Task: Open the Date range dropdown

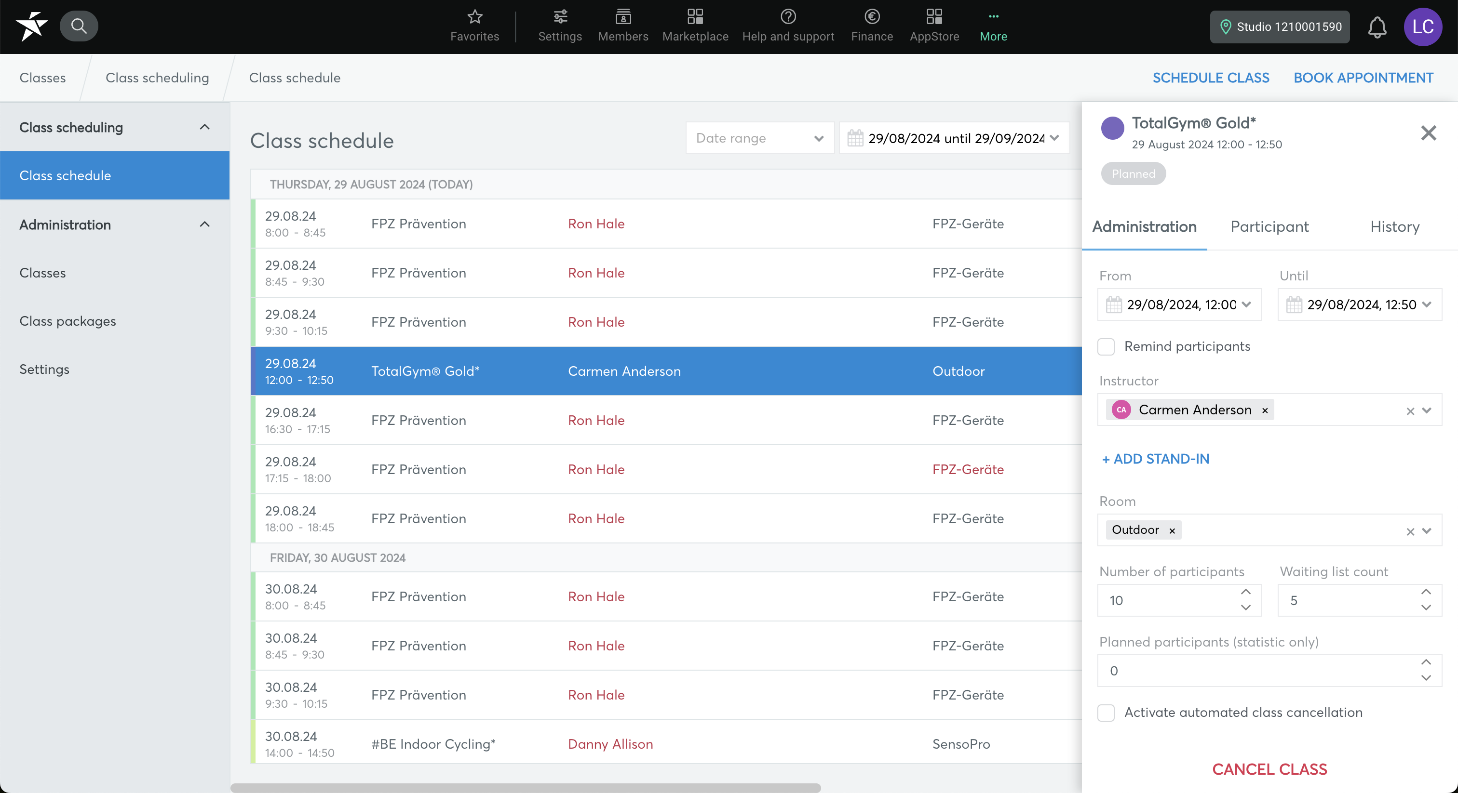Action: [x=759, y=138]
